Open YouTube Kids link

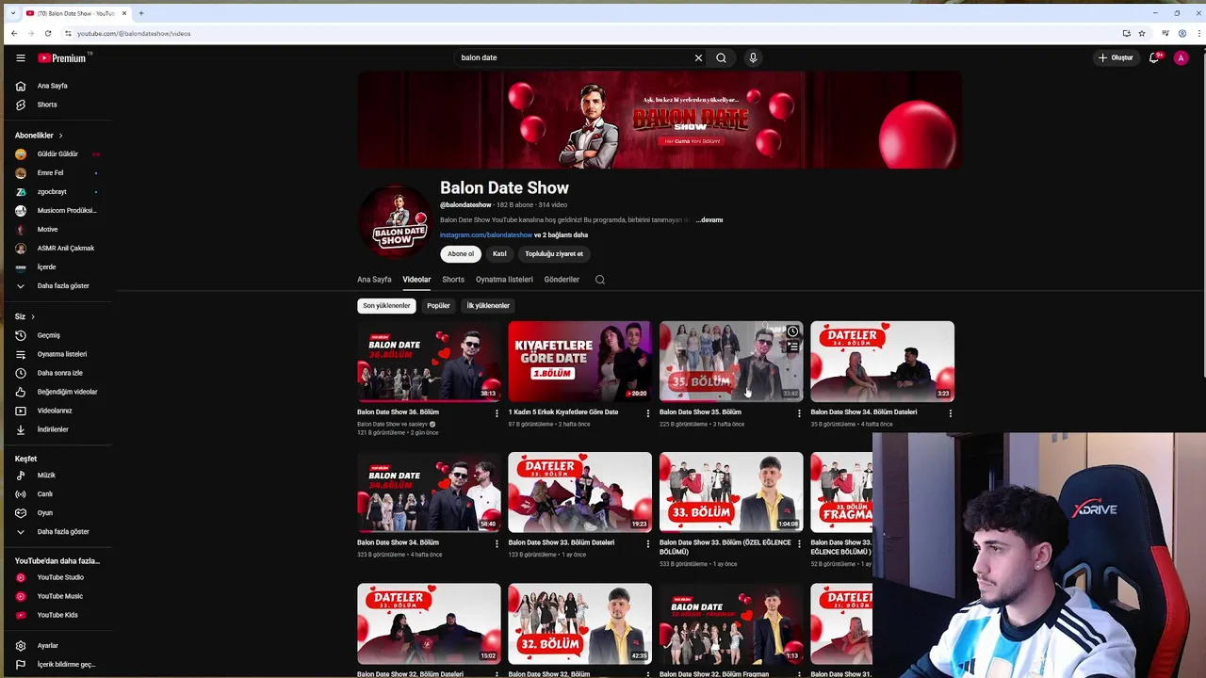57,615
